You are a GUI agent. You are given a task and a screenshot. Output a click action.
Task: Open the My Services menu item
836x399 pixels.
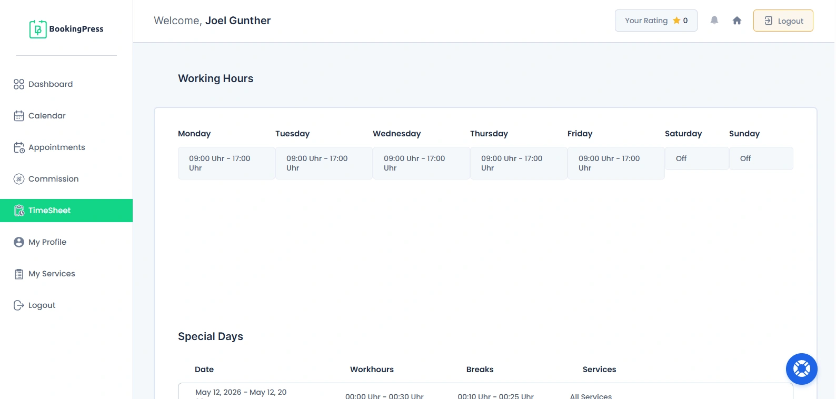tap(66, 274)
